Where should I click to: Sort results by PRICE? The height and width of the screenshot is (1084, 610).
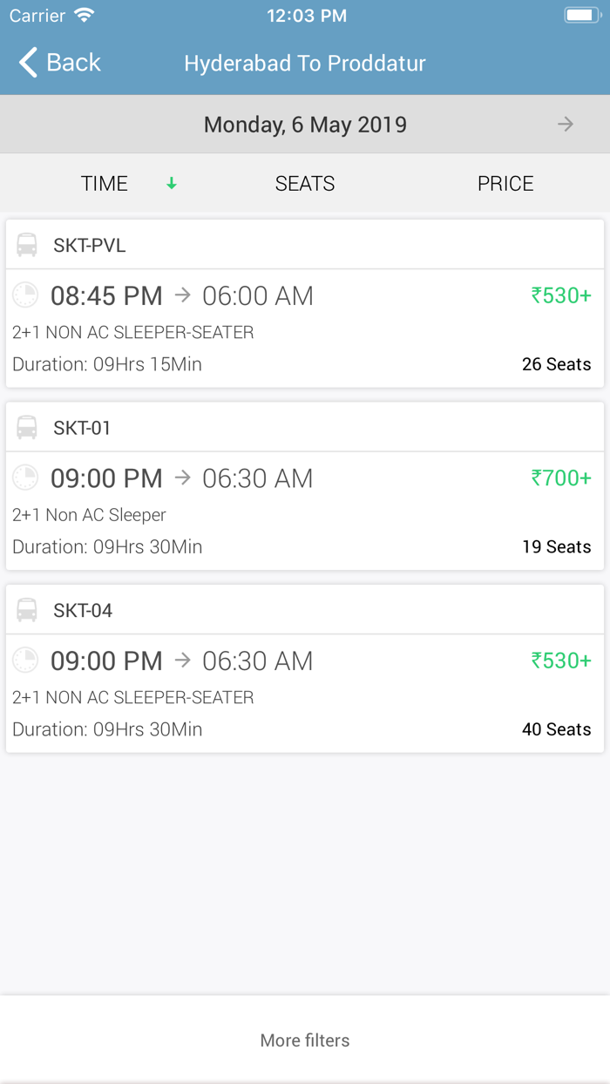click(x=505, y=183)
